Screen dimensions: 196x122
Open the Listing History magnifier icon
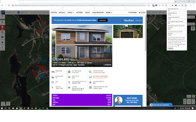[90, 72]
